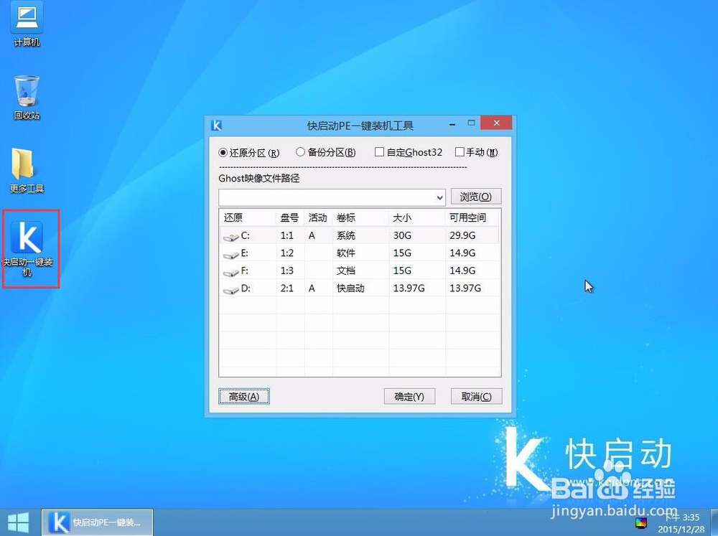This screenshot has width=718, height=536.
Task: Click the E: drive icon in list
Action: tap(231, 254)
